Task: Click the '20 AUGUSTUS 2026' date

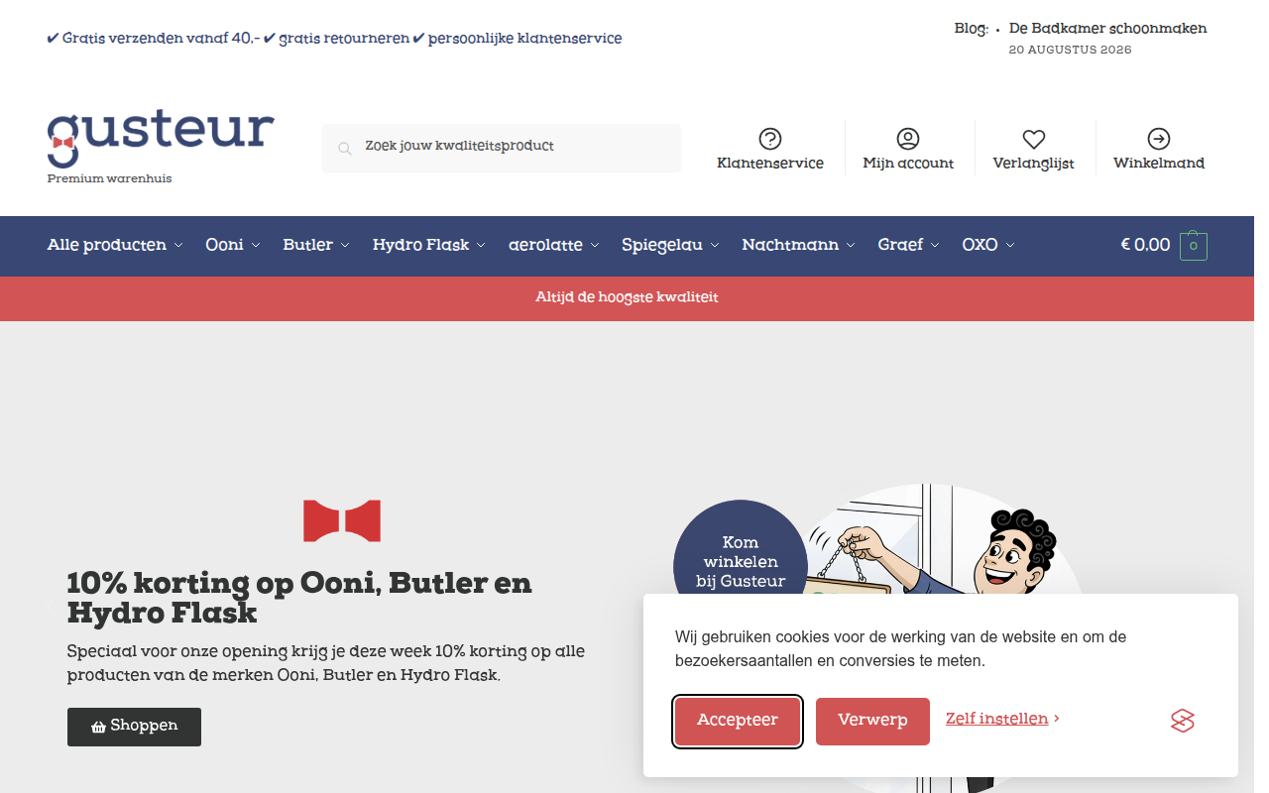Action: (1070, 50)
